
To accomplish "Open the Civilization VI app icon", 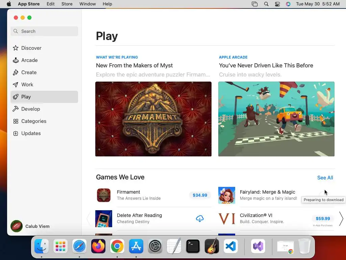I will (x=227, y=219).
